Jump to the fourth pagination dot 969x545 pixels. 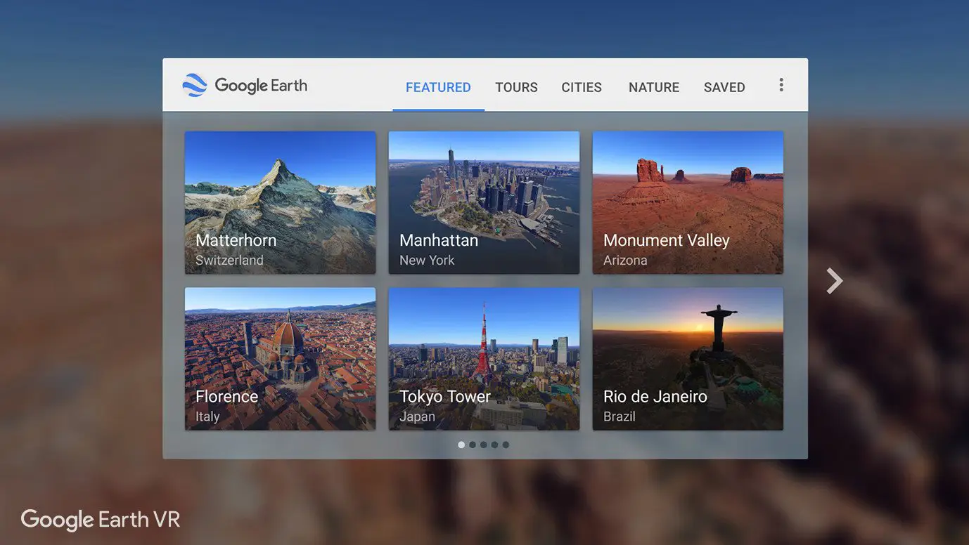pyautogui.click(x=494, y=445)
